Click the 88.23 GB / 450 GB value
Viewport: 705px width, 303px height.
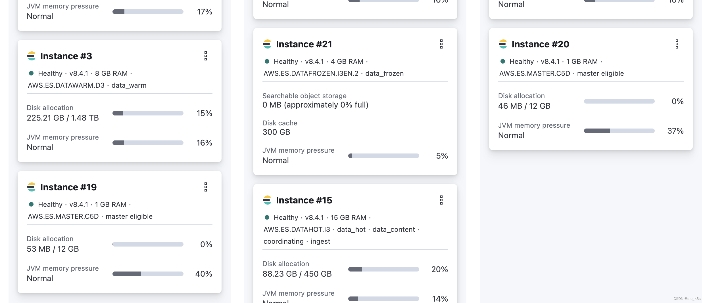[297, 274]
